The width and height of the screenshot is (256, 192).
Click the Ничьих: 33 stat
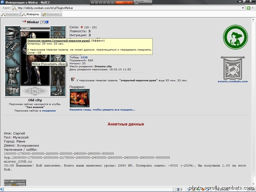77,63
